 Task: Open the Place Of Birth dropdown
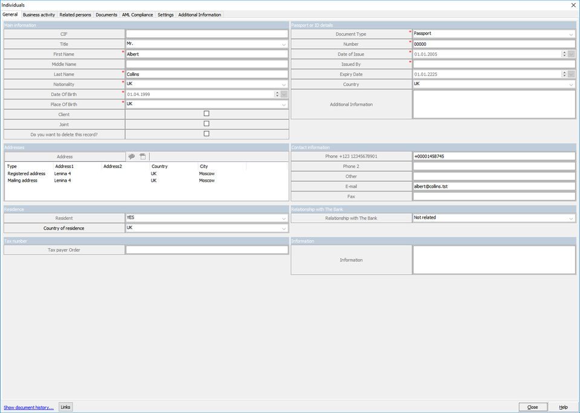[x=284, y=104]
